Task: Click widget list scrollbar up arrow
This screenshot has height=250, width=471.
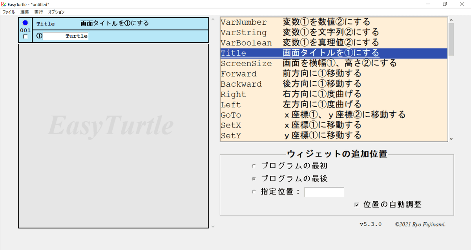Action: (451, 20)
